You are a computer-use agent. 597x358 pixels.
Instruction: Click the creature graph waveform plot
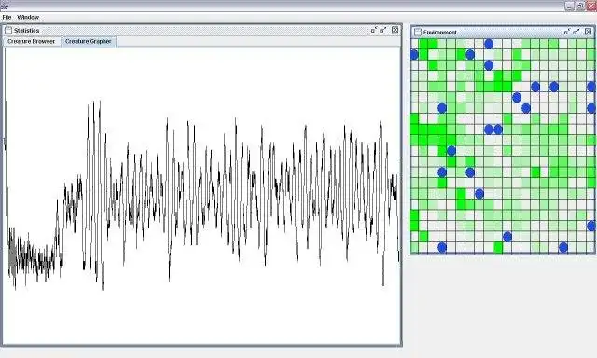point(202,195)
